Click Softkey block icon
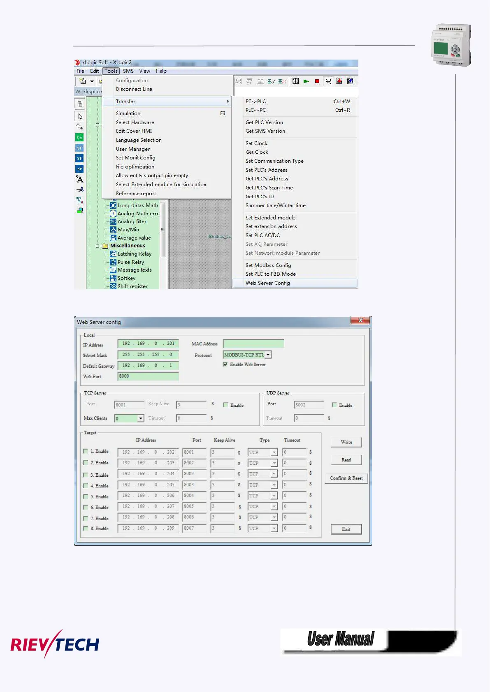This screenshot has height=692, width=490. 113,278
